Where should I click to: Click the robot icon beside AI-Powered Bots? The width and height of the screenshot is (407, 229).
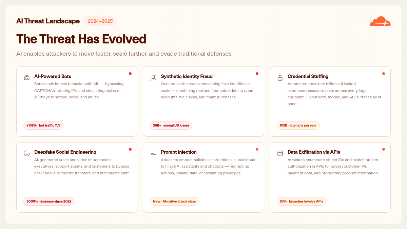pyautogui.click(x=27, y=78)
